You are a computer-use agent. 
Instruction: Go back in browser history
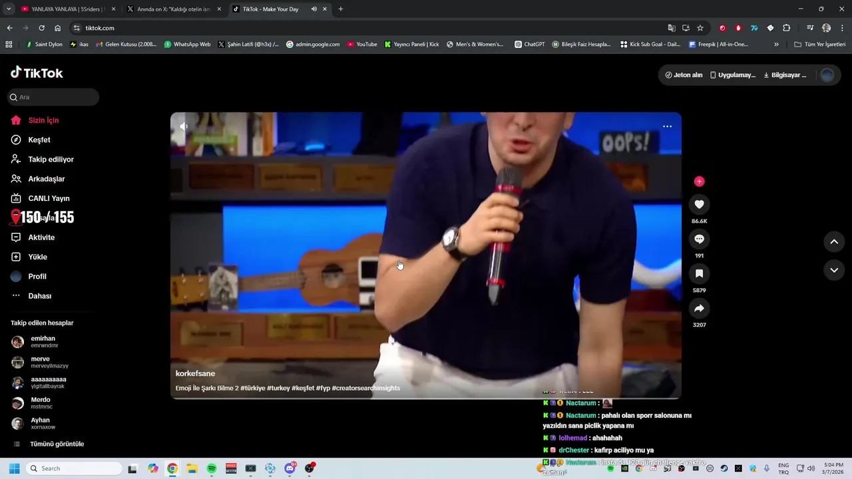coord(9,28)
